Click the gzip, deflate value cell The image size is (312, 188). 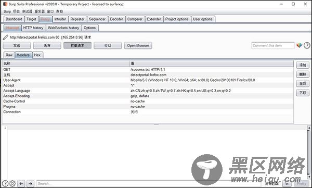212,96
